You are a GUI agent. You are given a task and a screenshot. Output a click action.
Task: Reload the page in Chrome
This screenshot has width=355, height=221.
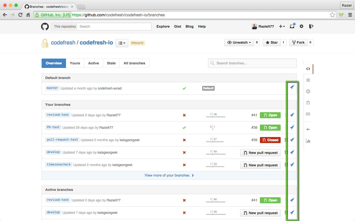[x=20, y=15]
